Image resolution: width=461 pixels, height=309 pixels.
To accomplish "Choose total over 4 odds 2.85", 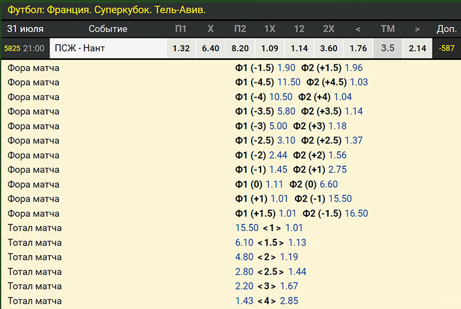I will click(289, 301).
